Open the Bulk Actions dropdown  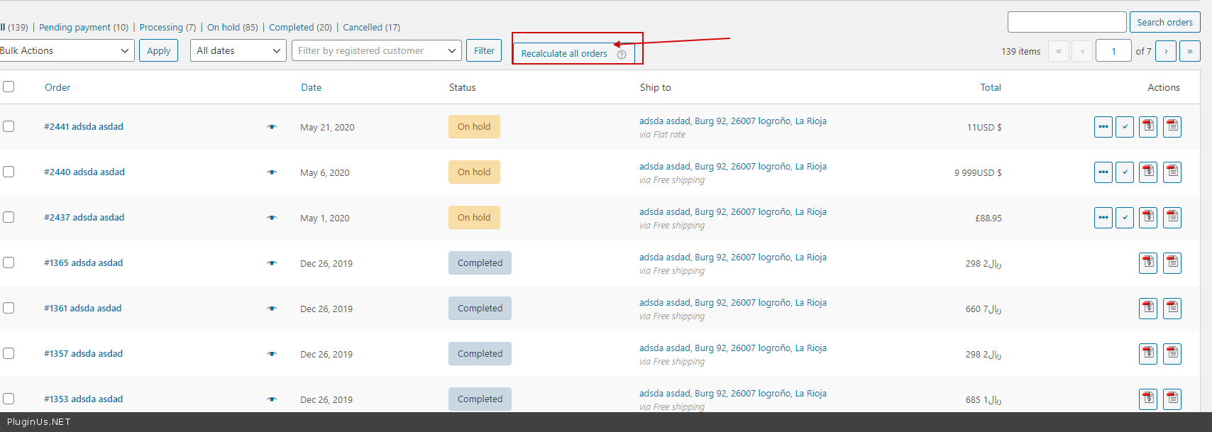[x=65, y=50]
